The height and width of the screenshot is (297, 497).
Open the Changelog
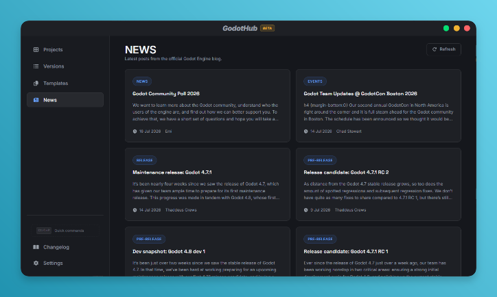pos(65,247)
